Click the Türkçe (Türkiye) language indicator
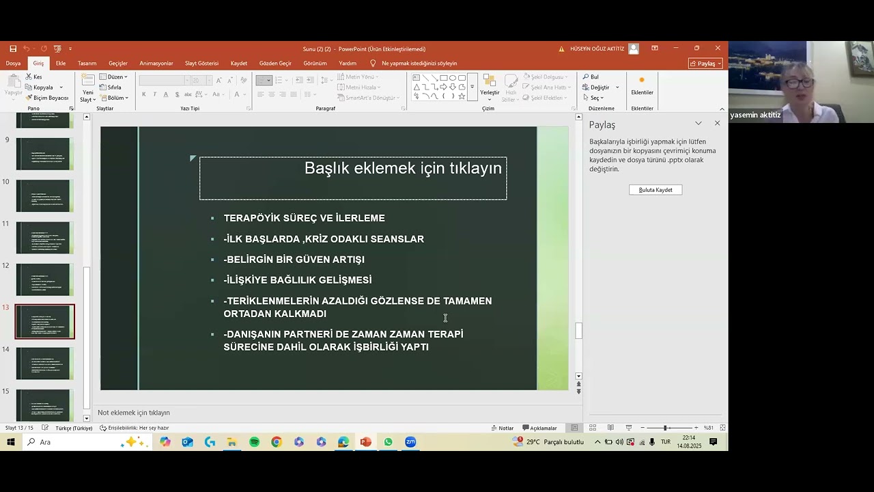This screenshot has height=492, width=874. [74, 428]
